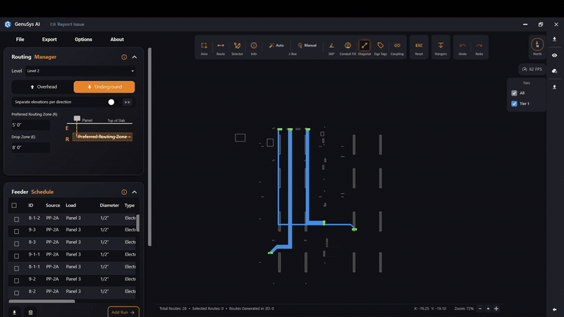This screenshot has height=317, width=564.
Task: Check the box for feeder 8-1-2
Action: point(16,219)
